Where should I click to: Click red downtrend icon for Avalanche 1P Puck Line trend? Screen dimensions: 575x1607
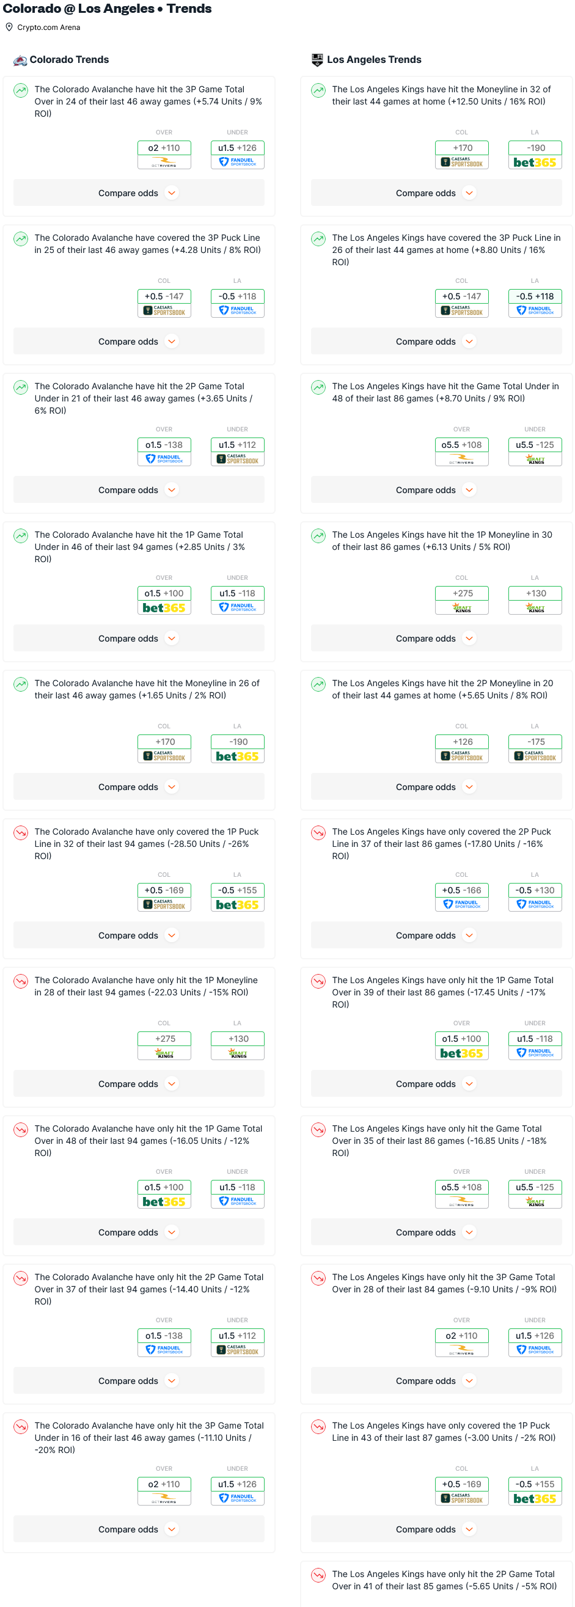21,833
